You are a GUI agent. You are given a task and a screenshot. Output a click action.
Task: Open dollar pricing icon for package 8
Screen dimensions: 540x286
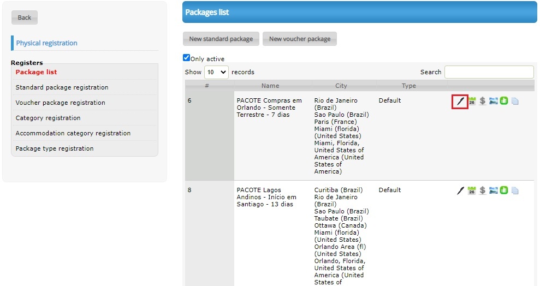click(483, 190)
